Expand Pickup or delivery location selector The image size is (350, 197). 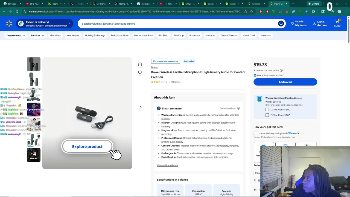45,24
